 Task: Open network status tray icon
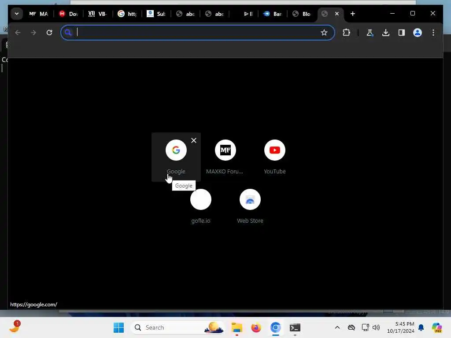(x=365, y=327)
